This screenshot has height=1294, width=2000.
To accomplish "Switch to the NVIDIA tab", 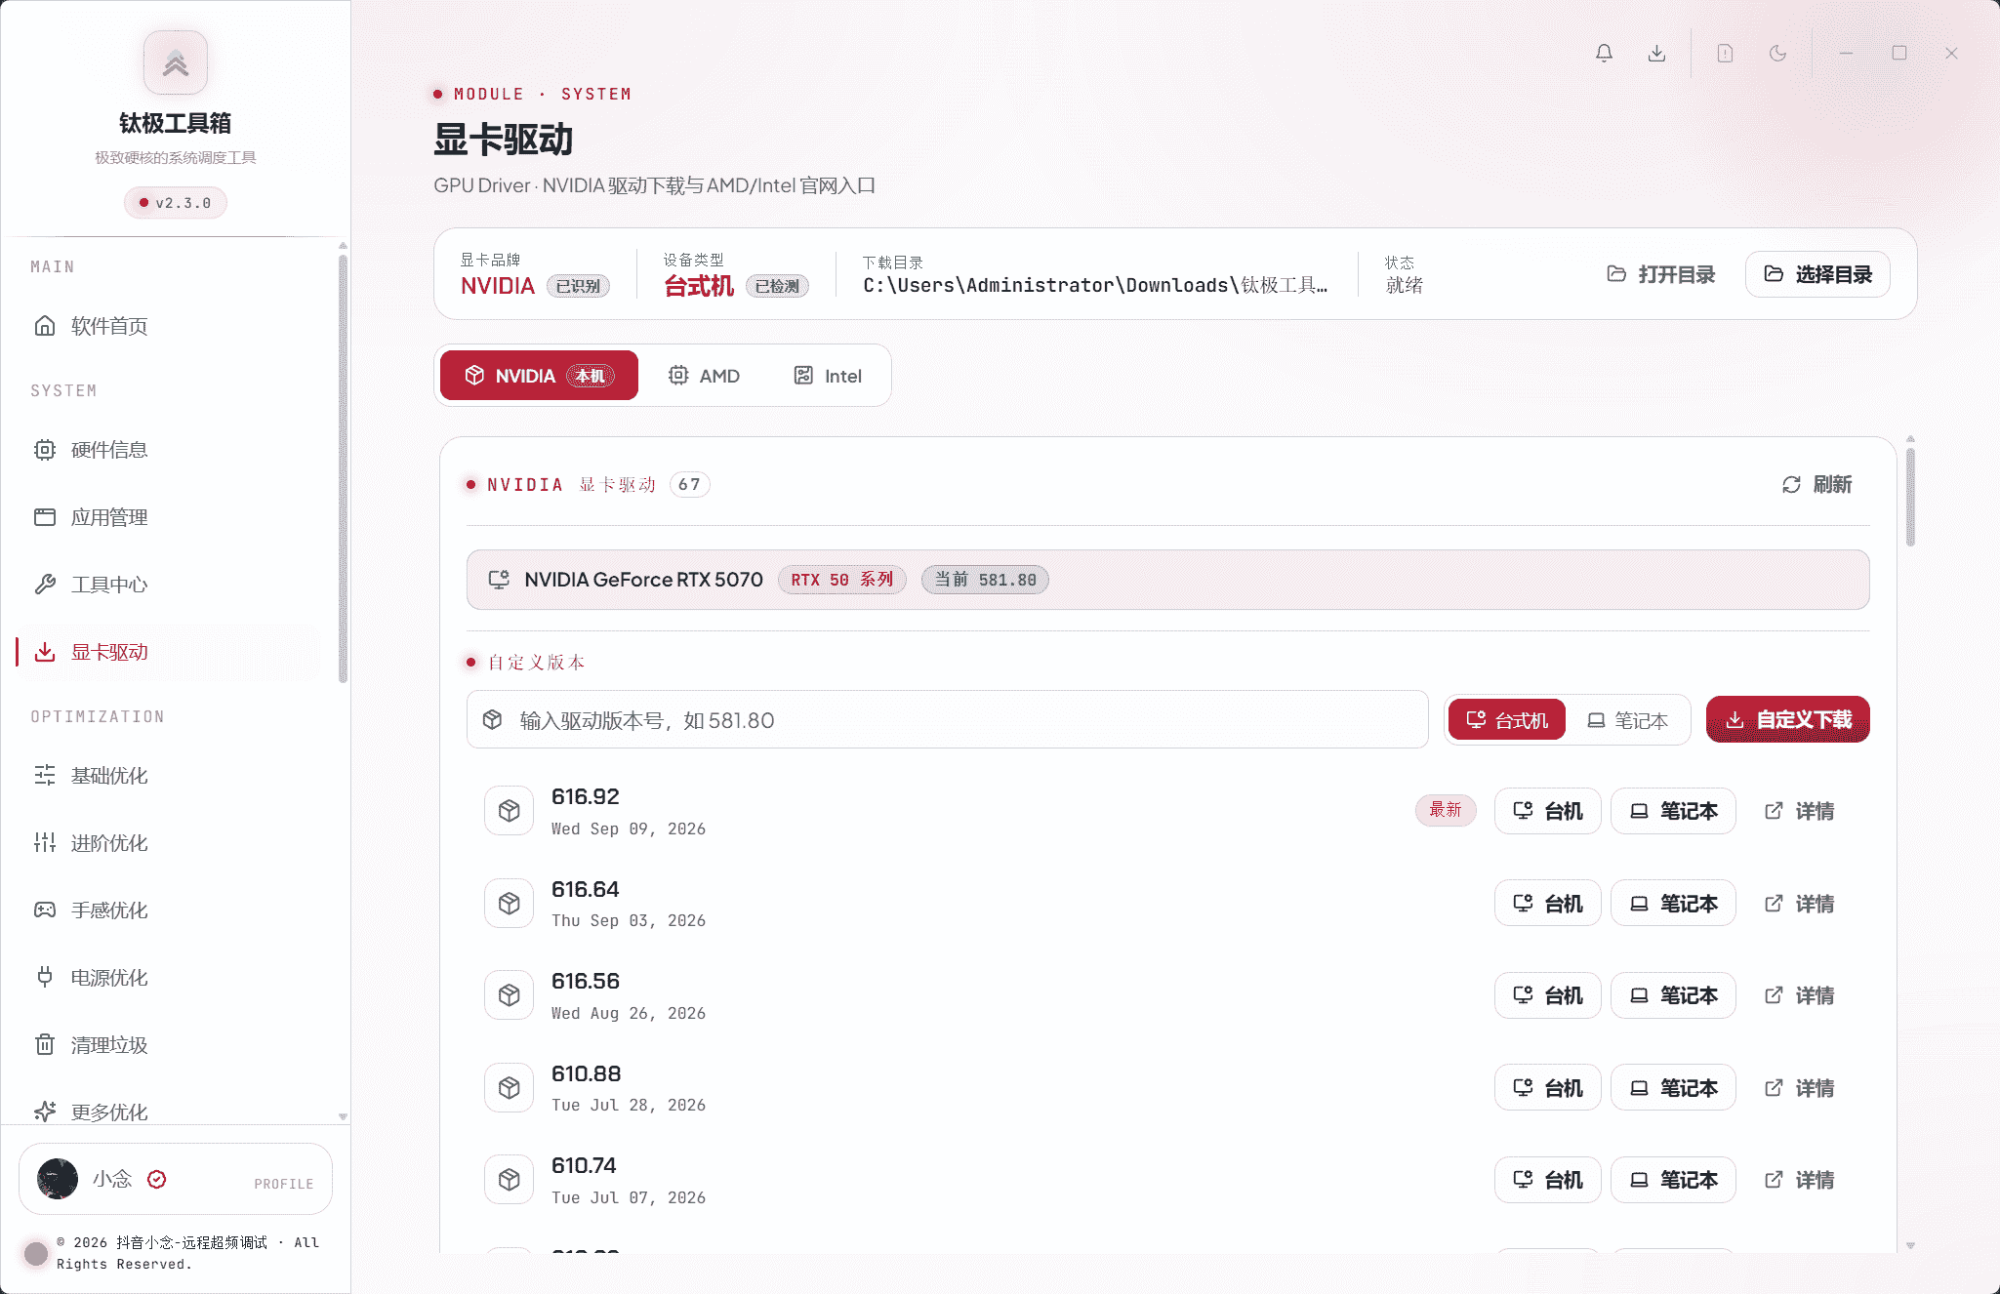I will pyautogui.click(x=539, y=375).
